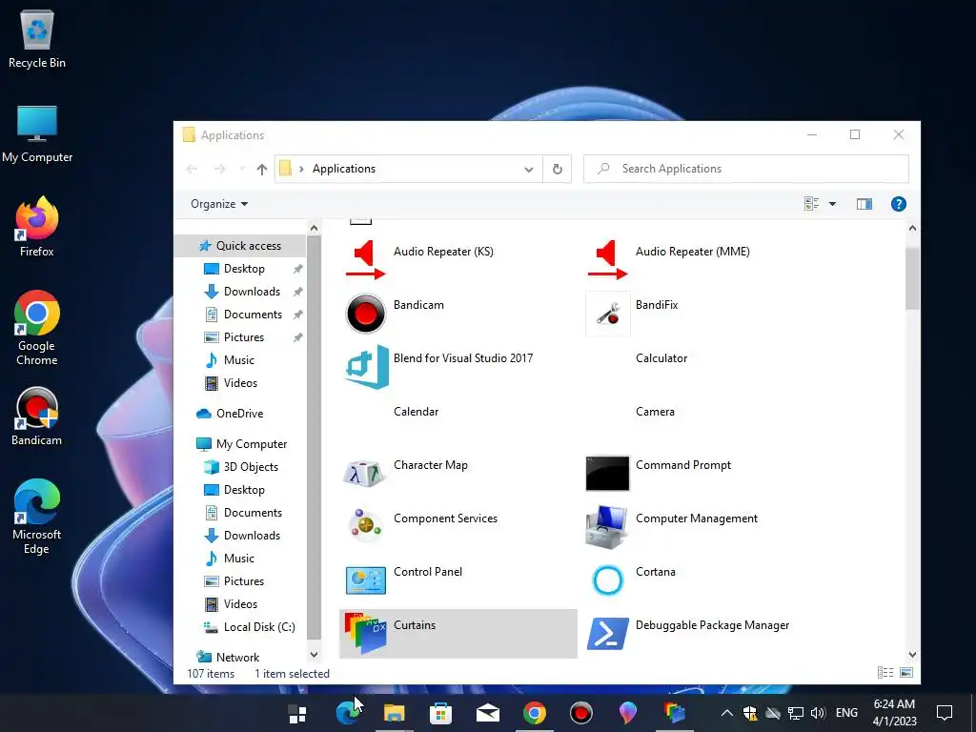Open the view options dropdown arrow
The image size is (976, 732).
[832, 204]
